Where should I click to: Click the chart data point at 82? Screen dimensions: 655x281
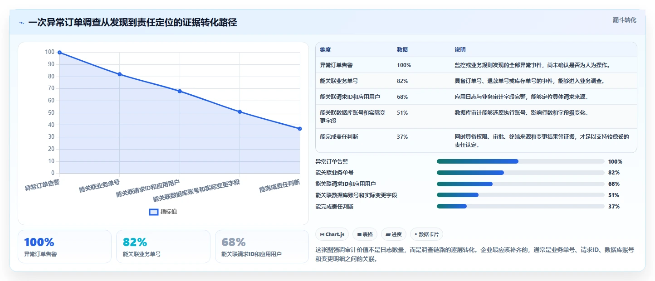coord(120,74)
